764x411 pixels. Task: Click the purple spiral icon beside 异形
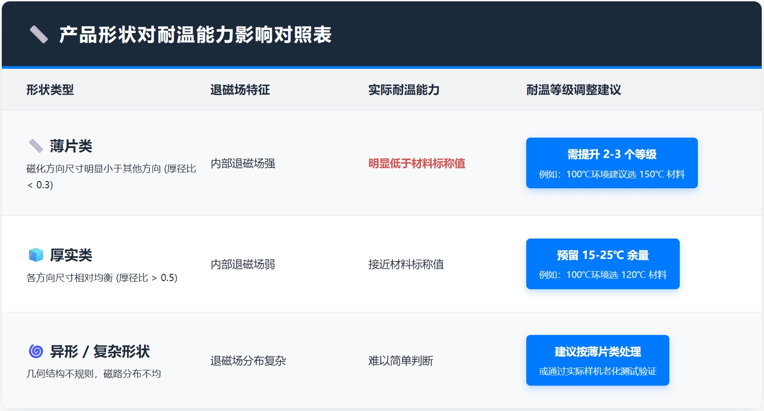(x=36, y=351)
